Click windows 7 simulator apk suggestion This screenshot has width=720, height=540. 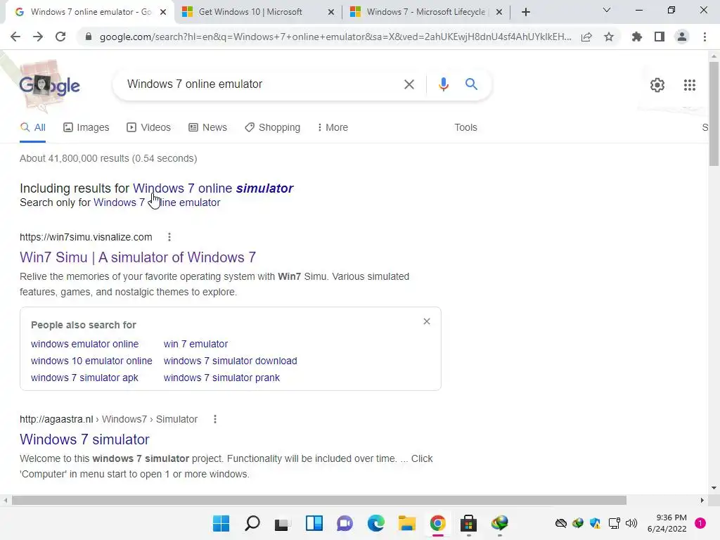(84, 378)
